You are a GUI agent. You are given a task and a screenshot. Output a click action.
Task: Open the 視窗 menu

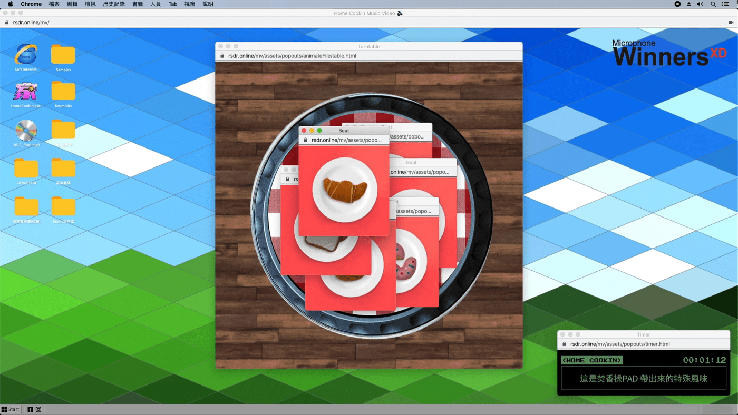tap(190, 4)
